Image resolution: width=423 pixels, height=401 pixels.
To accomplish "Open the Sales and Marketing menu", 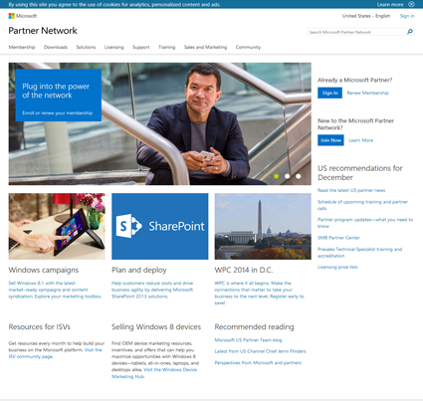I will coord(205,47).
